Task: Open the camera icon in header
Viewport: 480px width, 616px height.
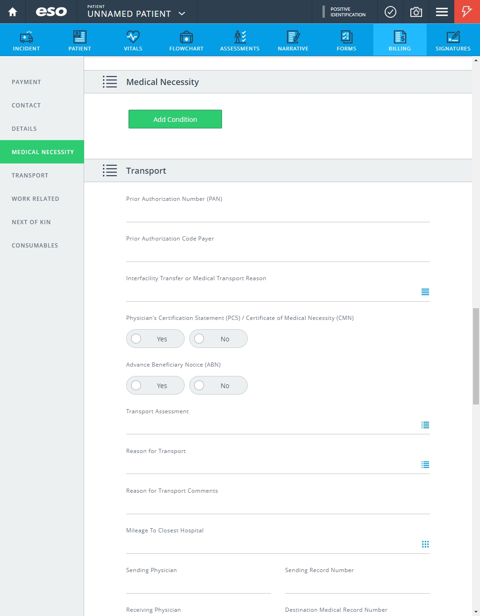Action: (x=416, y=12)
